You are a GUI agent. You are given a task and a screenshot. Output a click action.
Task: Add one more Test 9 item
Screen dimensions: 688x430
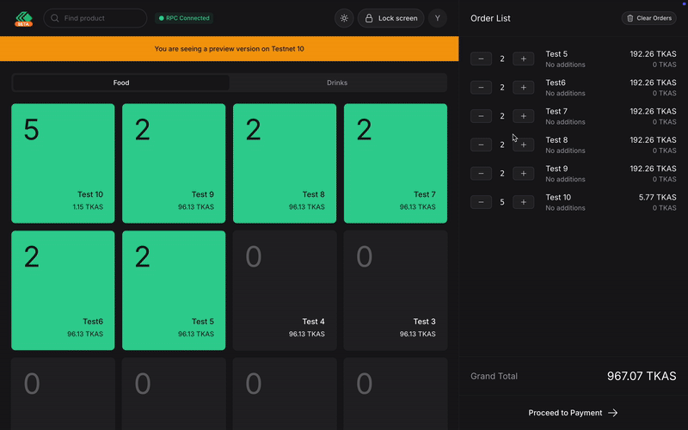click(523, 173)
